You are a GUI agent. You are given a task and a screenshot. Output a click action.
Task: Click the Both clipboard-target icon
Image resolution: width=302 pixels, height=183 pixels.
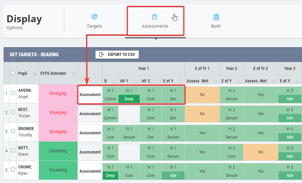point(216,17)
